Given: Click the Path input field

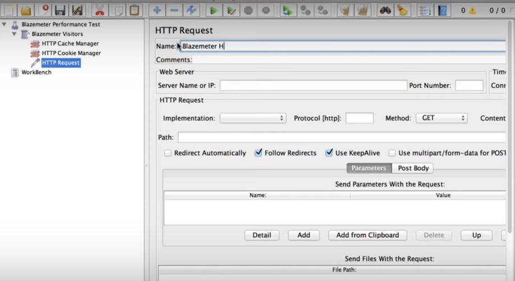Looking at the screenshot, I should pos(342,137).
